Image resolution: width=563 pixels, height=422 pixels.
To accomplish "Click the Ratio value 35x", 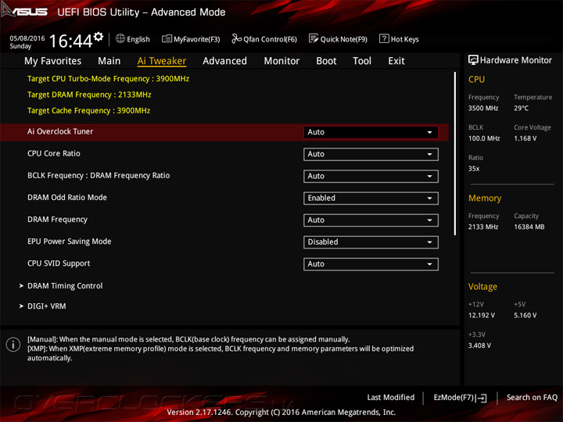I will tap(474, 168).
